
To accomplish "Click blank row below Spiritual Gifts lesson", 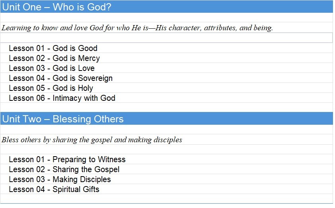I will point(166,198).
